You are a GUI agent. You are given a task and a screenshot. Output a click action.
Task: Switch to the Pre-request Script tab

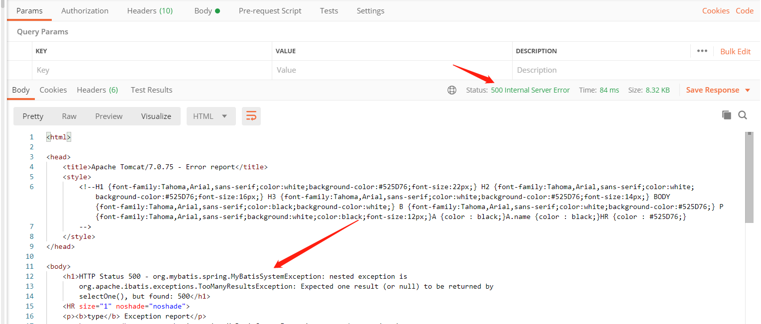click(x=270, y=10)
